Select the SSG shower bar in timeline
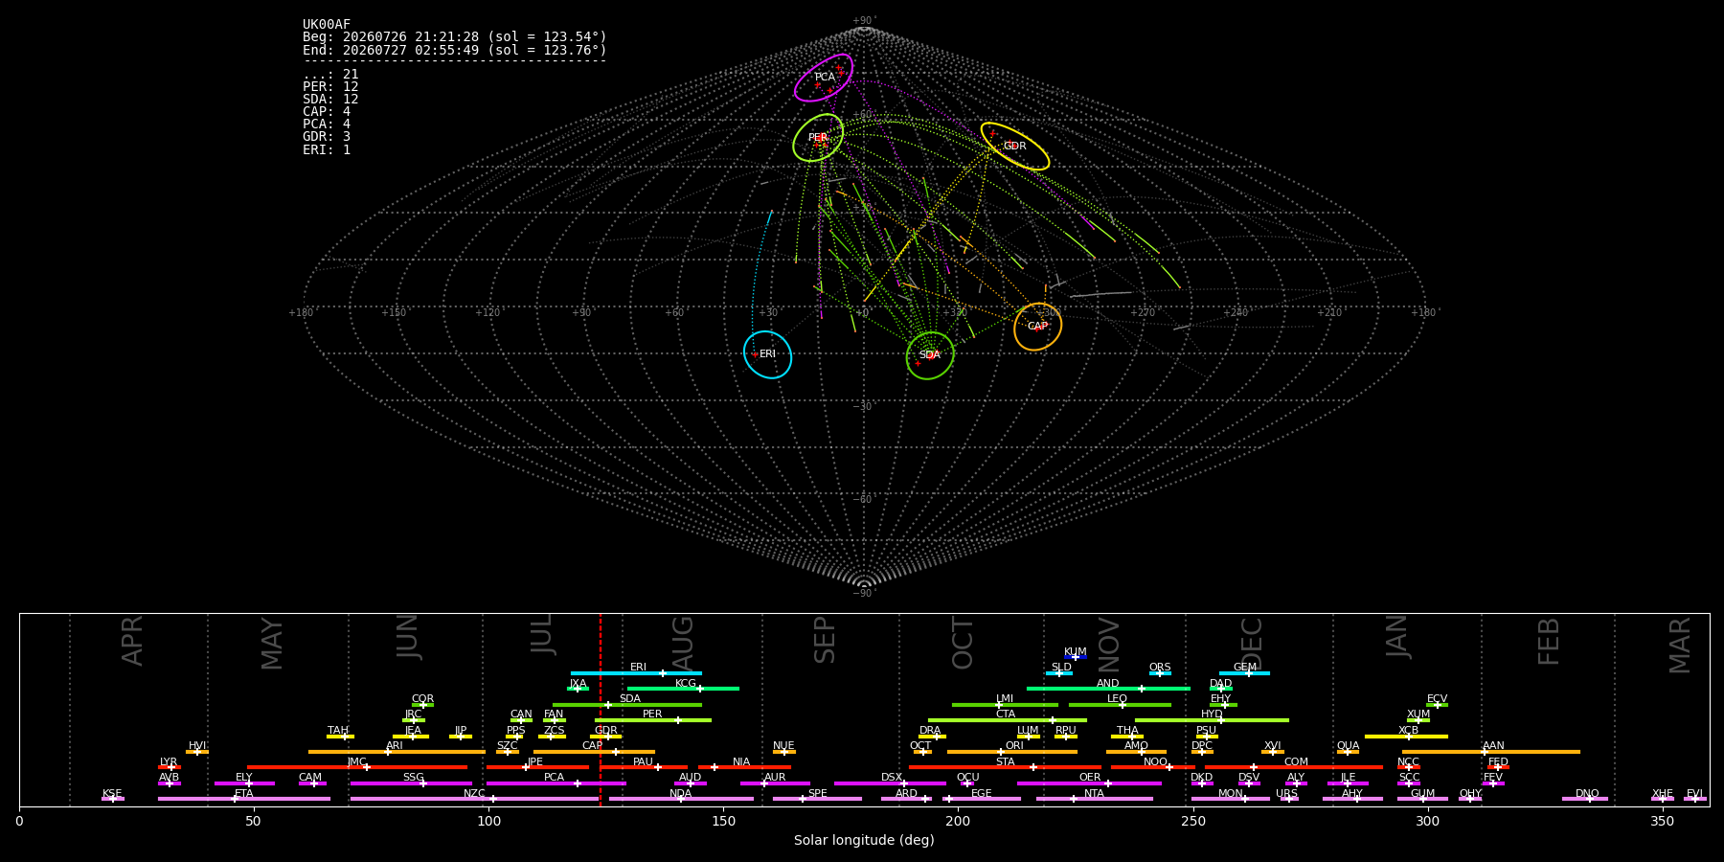 (x=411, y=783)
